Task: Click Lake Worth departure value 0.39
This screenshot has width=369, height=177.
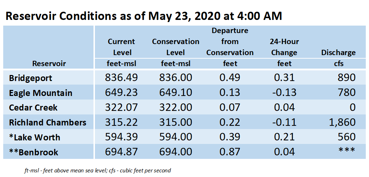Action: (230, 137)
